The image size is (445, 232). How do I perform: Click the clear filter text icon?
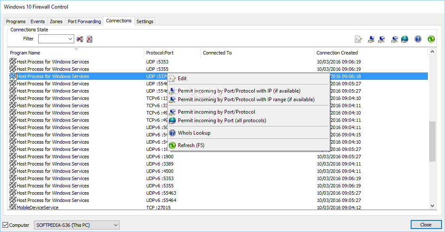point(80,39)
